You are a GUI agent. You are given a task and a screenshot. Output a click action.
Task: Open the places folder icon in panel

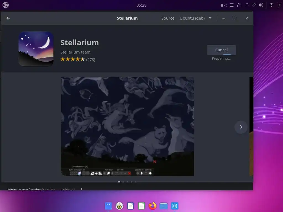pyautogui.click(x=239, y=5)
